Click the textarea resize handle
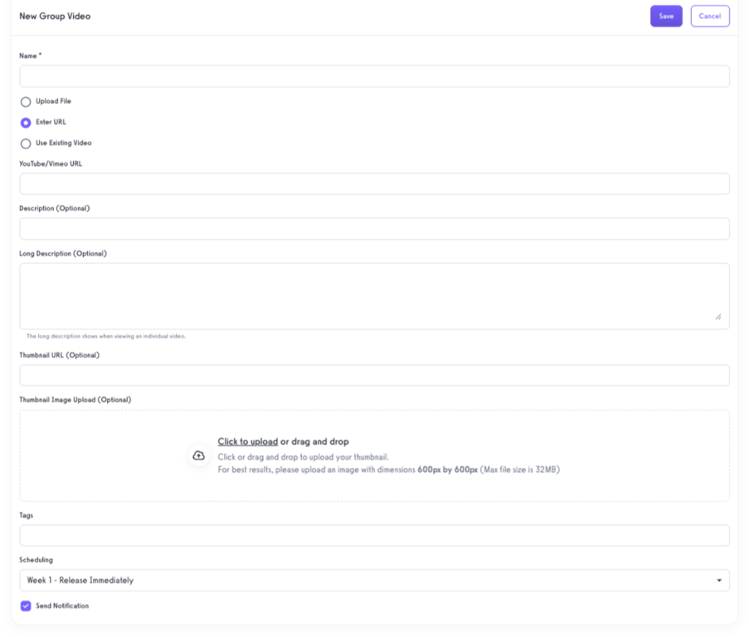 [718, 316]
